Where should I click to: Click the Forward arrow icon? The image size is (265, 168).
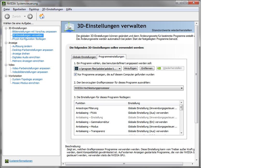(30, 16)
